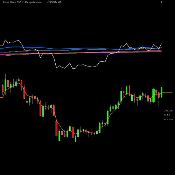
Task: Click the 1367.90 price value
Action: pyautogui.click(x=168, y=111)
